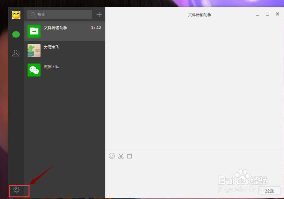Open the Contacts sidebar icon
Screen dimensions: 284x199
[16, 53]
